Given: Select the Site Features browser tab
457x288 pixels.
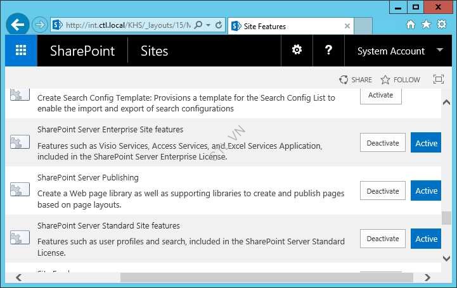Looking at the screenshot, I should (285, 27).
